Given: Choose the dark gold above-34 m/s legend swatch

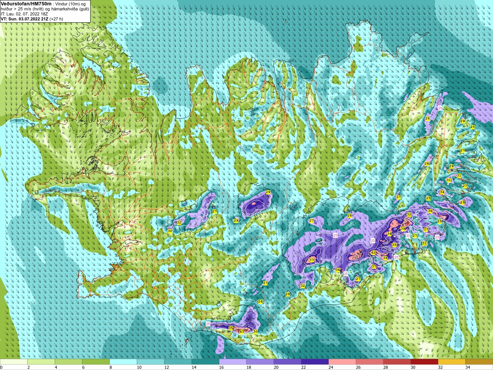Looking at the screenshot, I should (479, 362).
